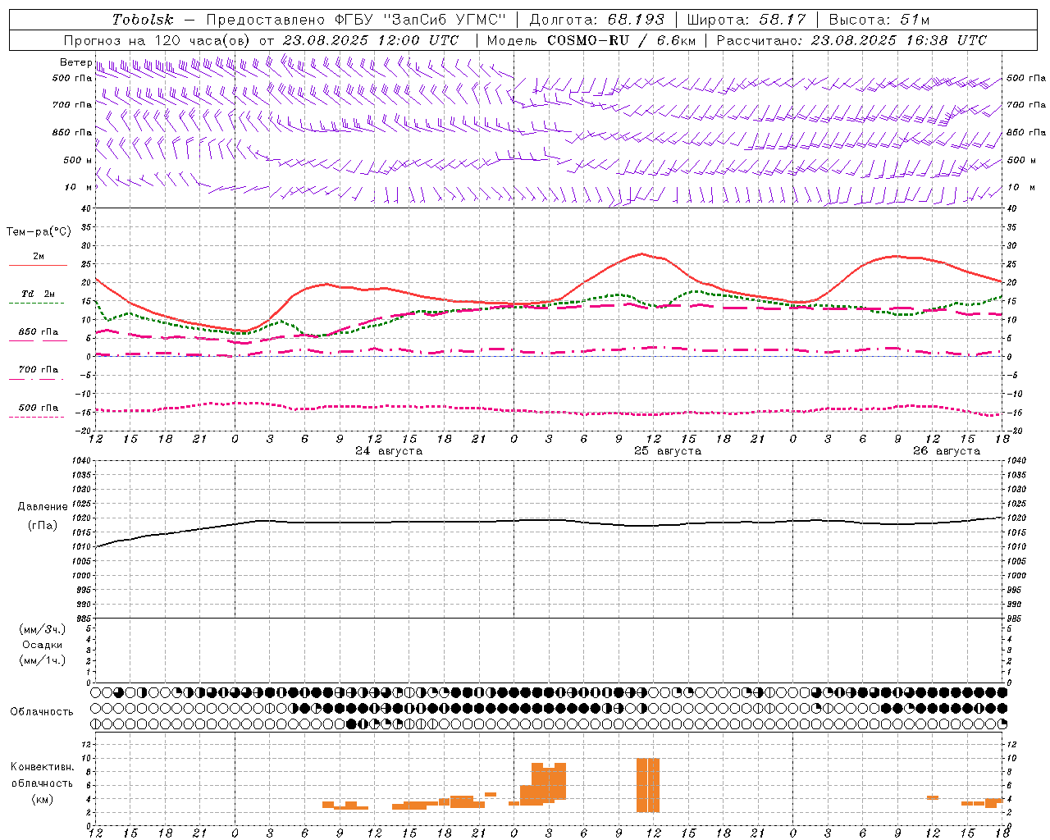1050x840 pixels.
Task: Click the 'Td 2м' dew point legend entry
Action: pos(39,294)
